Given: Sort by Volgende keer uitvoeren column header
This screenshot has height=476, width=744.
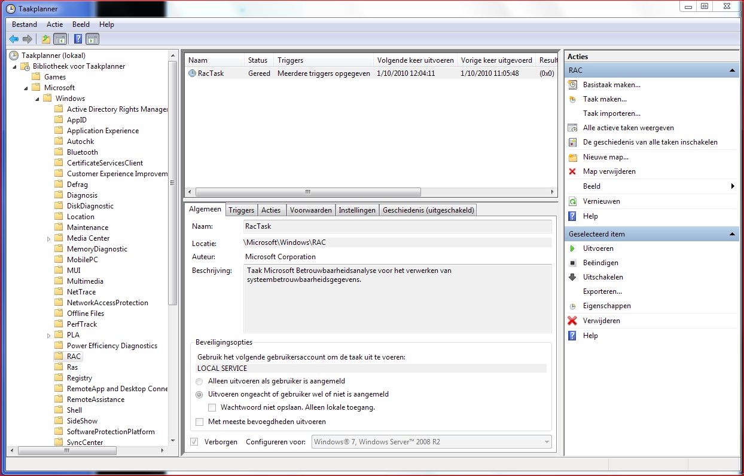Looking at the screenshot, I should click(x=416, y=60).
